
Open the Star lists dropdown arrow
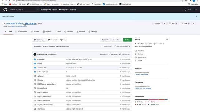pos(193,24)
